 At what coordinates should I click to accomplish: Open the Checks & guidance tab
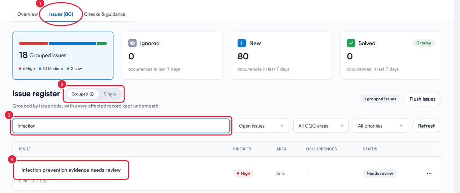coord(105,14)
